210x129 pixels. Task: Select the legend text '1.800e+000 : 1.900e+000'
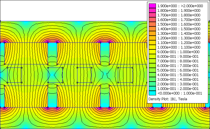tap(179, 10)
